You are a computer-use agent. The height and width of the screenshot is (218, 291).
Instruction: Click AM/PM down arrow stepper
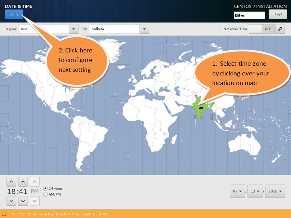pyautogui.click(x=35, y=201)
